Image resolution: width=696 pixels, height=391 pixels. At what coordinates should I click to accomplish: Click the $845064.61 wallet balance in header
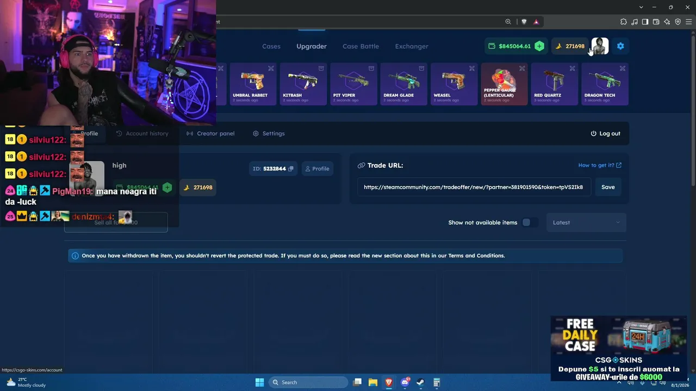(509, 46)
